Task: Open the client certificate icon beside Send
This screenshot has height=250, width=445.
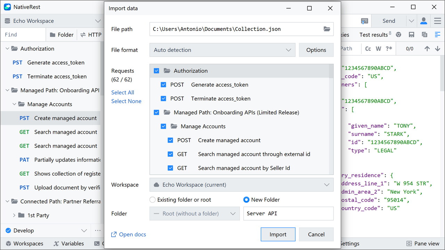Action: click(x=364, y=21)
